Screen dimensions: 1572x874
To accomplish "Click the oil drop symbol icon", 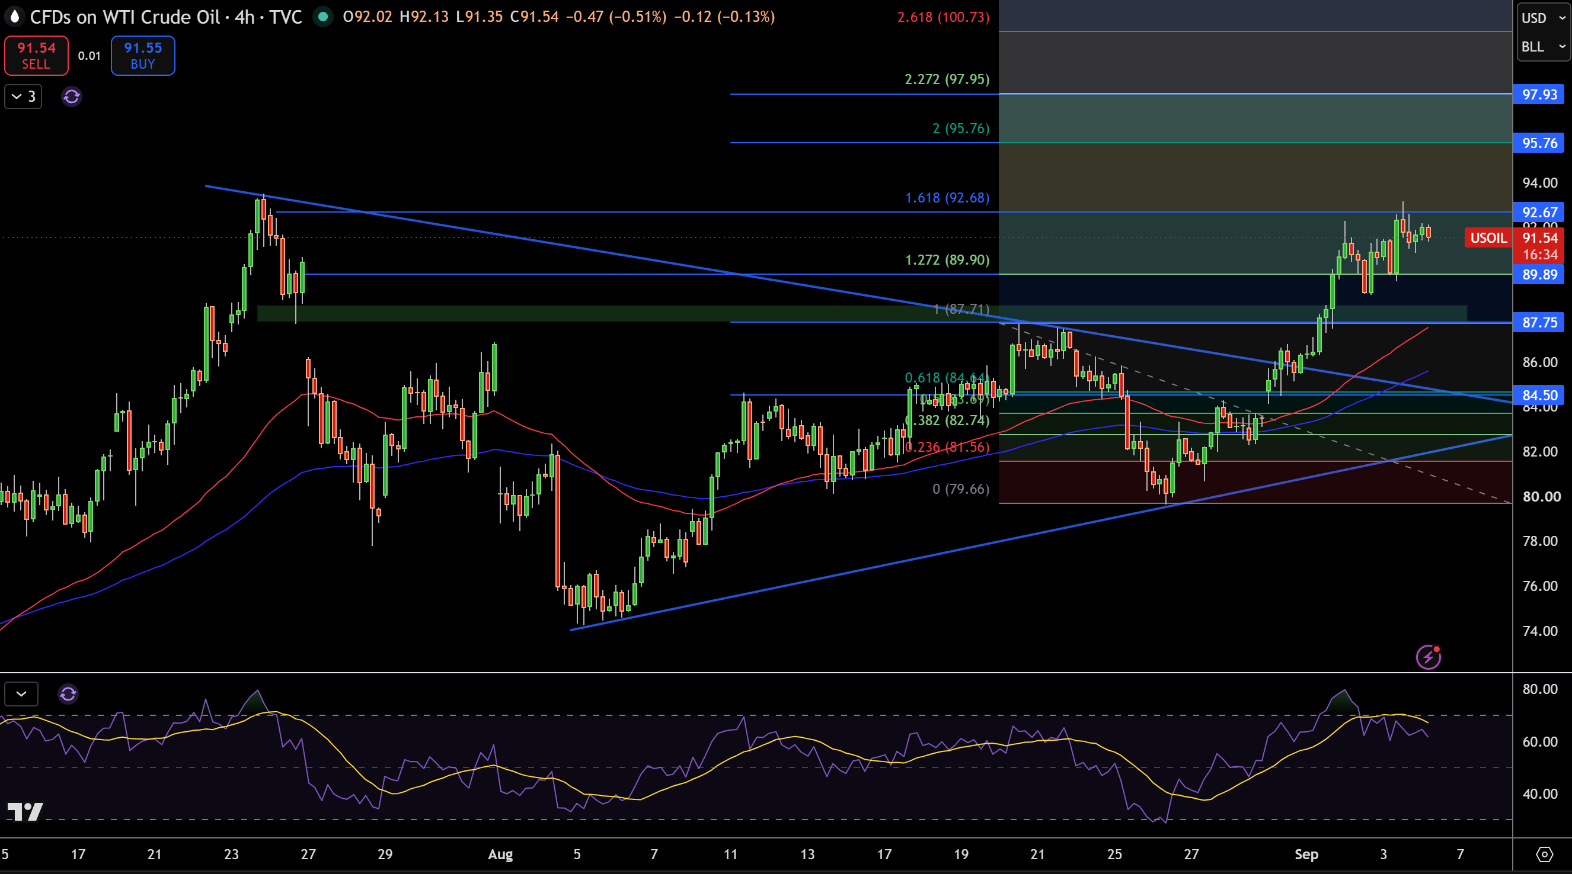I will [15, 17].
